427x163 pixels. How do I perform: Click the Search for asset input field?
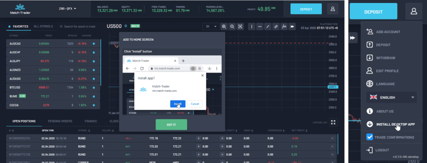click(80, 27)
